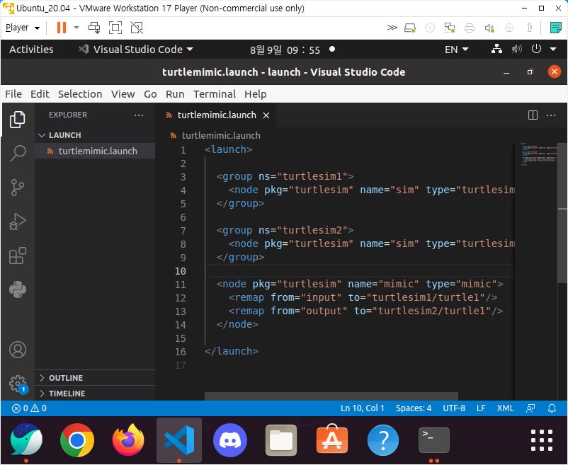This screenshot has width=568, height=465.
Task: Change end of line sequence LF
Action: pyautogui.click(x=481, y=408)
